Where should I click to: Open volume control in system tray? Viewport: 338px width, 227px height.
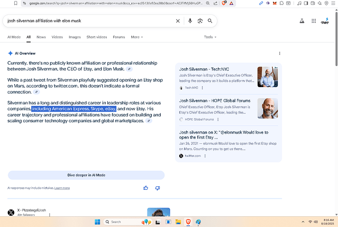click(316, 222)
